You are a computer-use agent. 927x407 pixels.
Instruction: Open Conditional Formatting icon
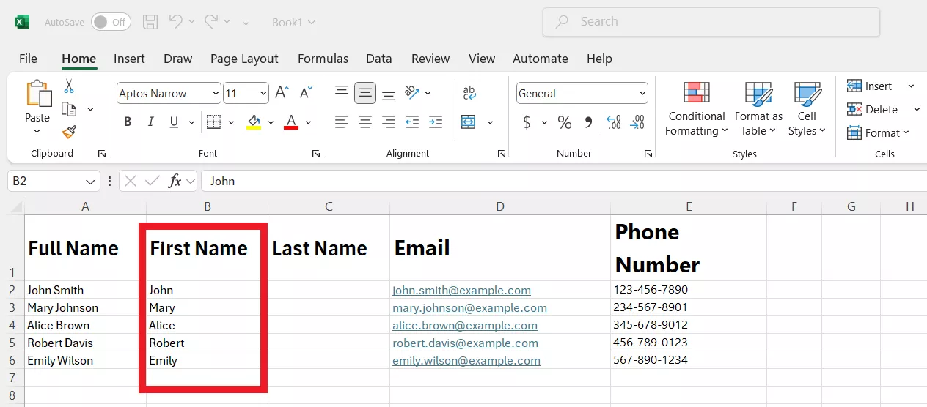pos(696,94)
